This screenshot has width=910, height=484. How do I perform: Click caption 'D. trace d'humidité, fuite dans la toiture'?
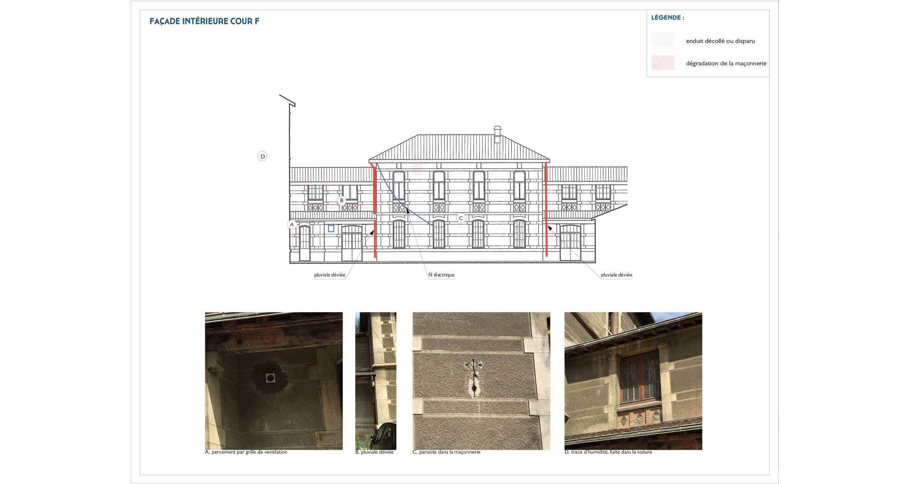608,452
